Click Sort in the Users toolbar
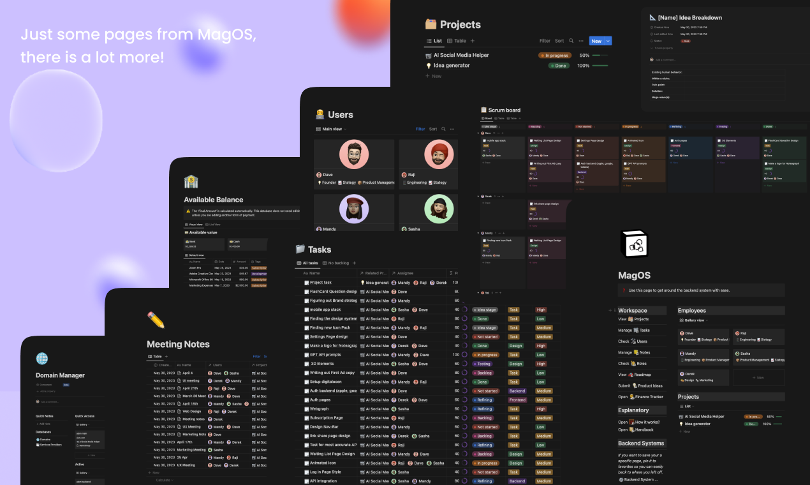Viewport: 810px width, 485px height. [433, 129]
